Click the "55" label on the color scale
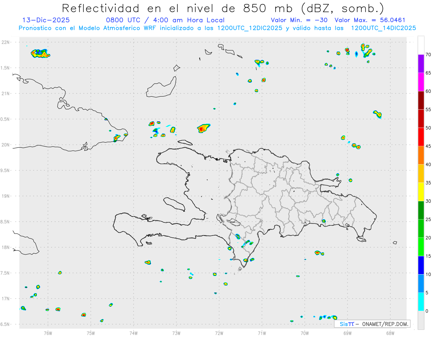This screenshot has height=338, width=438. (x=429, y=110)
